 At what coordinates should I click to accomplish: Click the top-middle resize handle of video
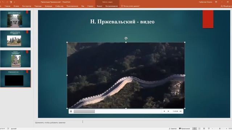pyautogui.click(x=126, y=43)
